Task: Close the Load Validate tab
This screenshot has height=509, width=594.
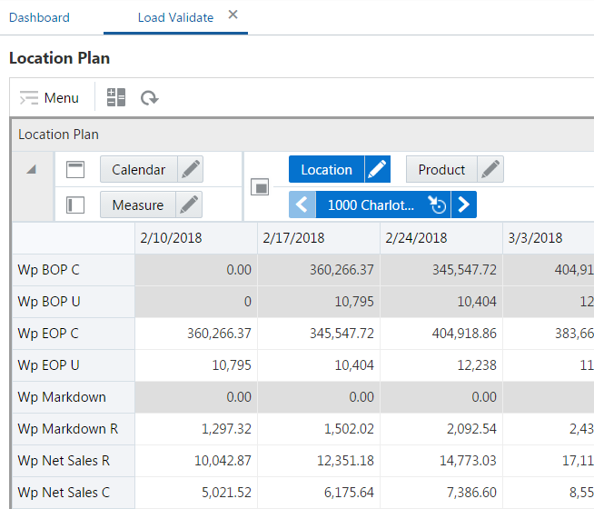Action: (x=233, y=15)
